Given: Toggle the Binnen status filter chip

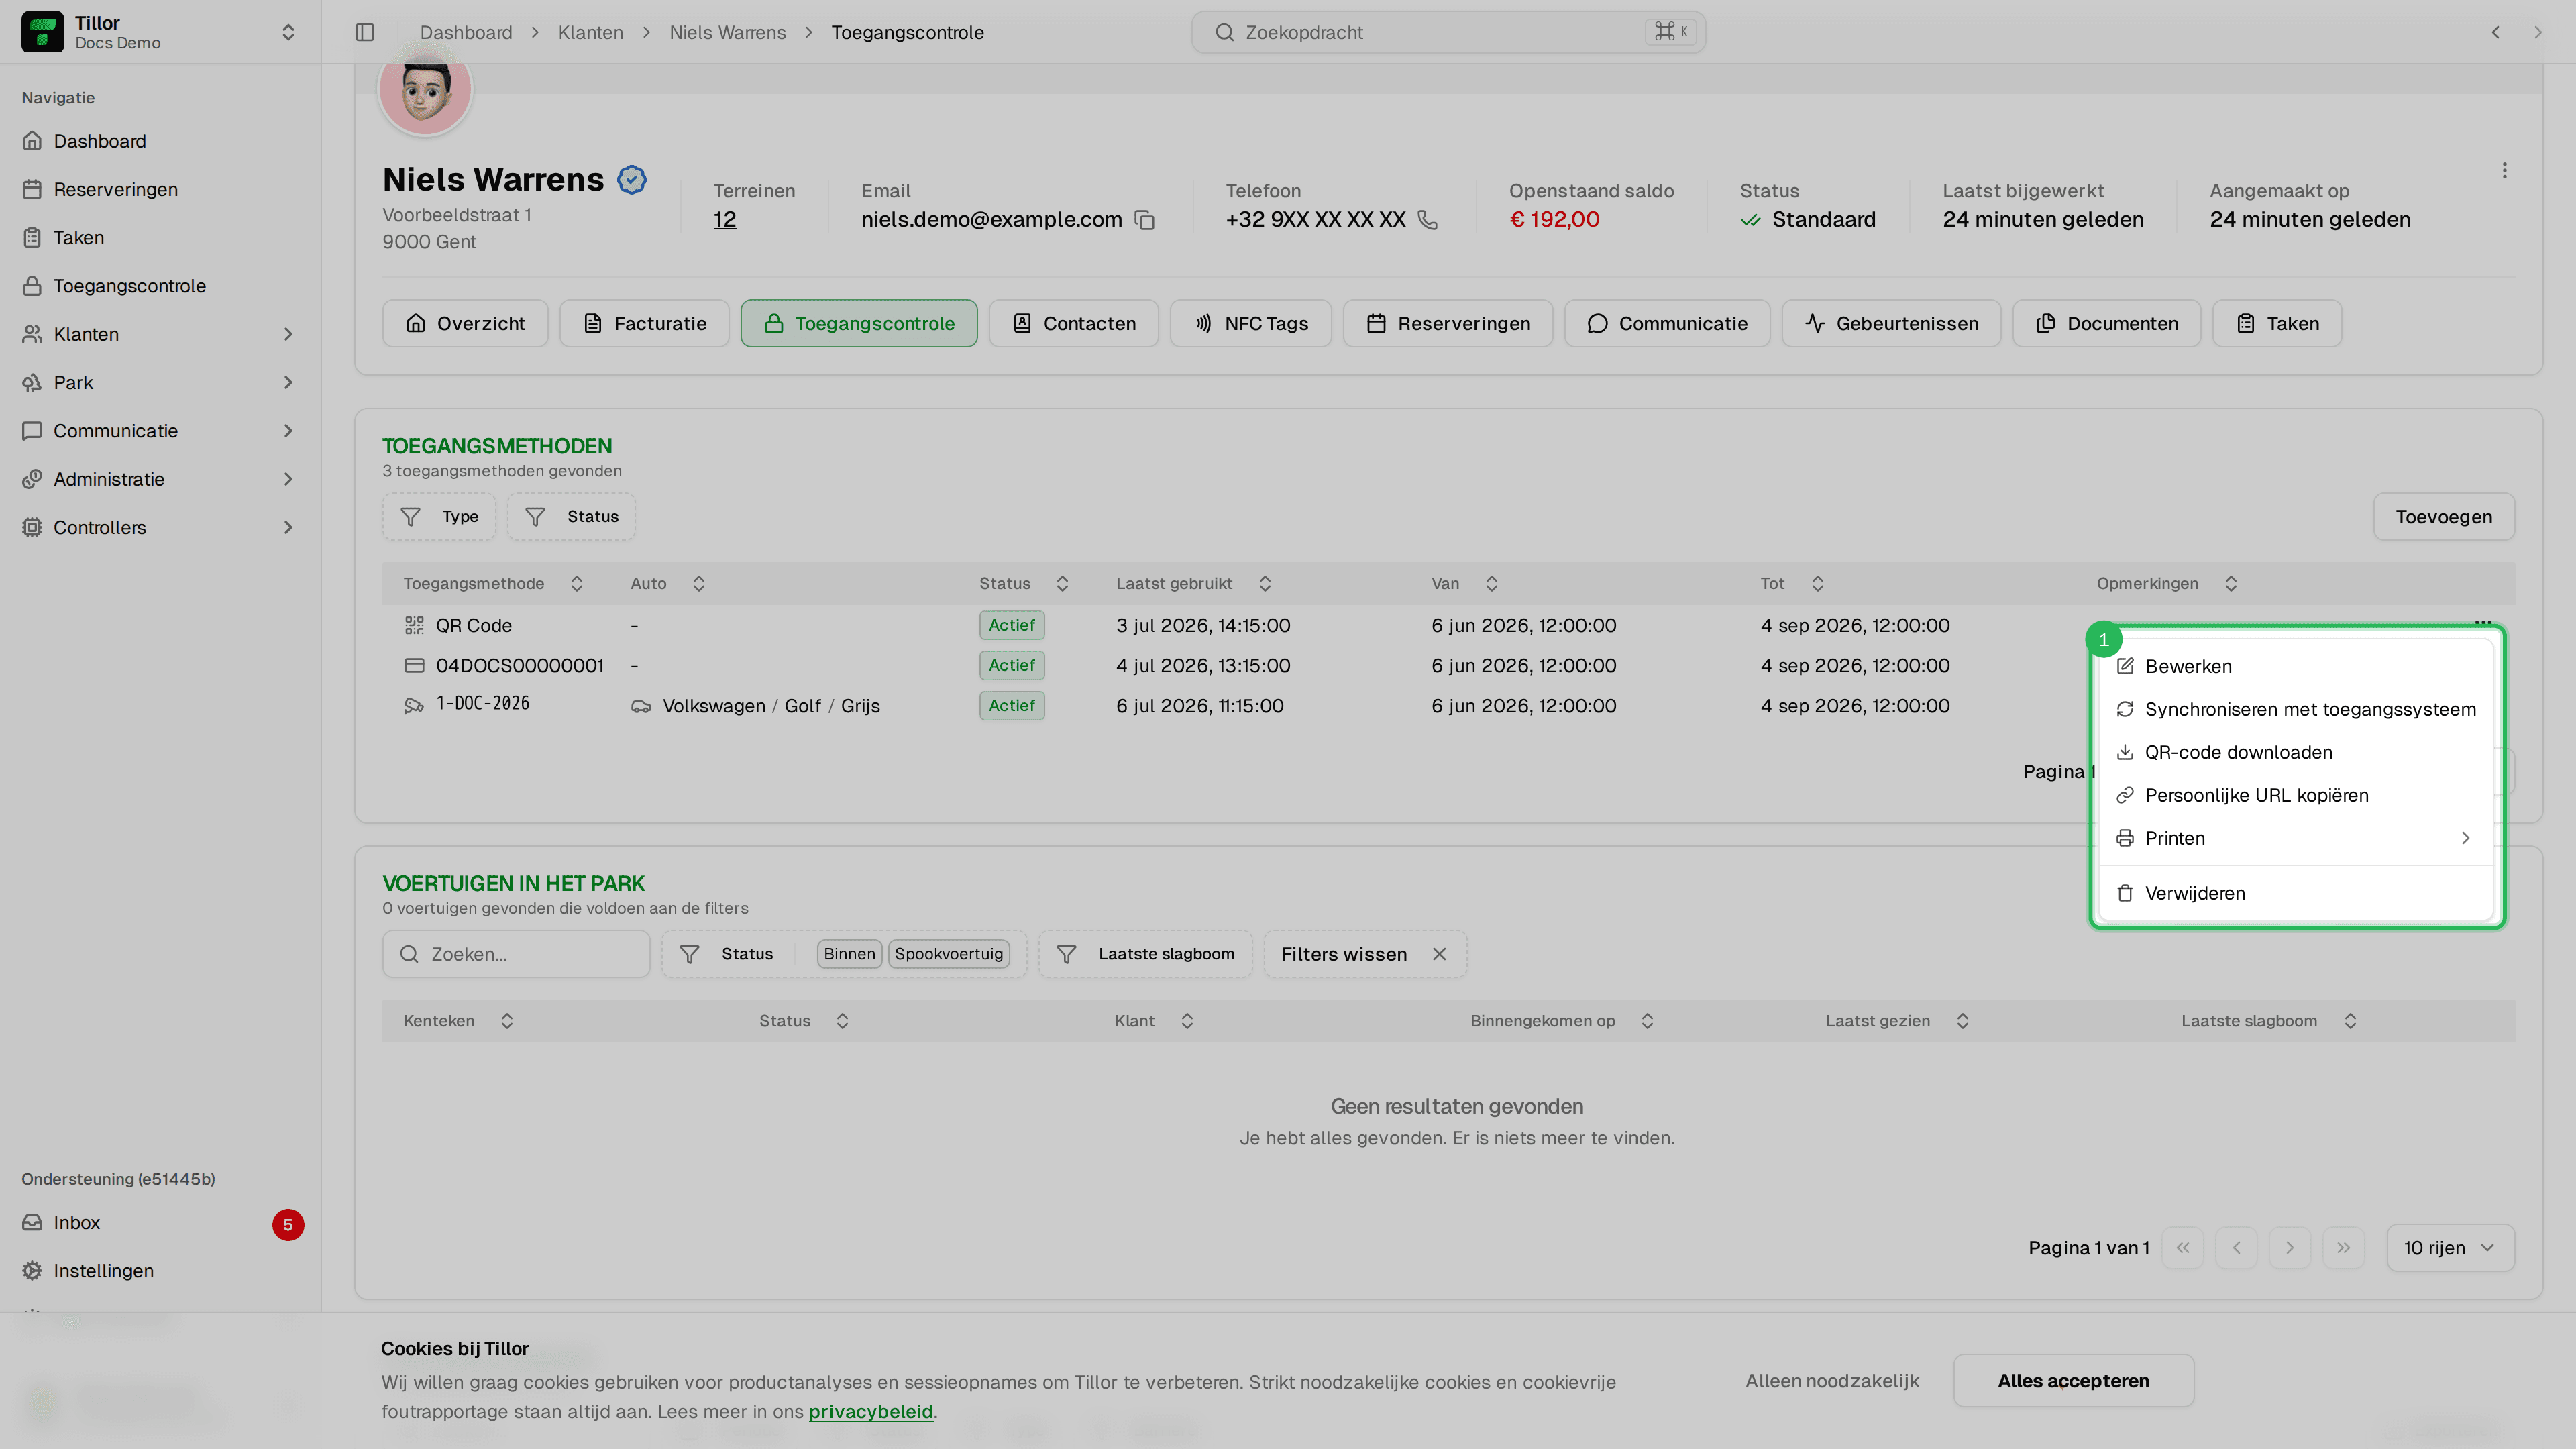Looking at the screenshot, I should click(x=849, y=954).
